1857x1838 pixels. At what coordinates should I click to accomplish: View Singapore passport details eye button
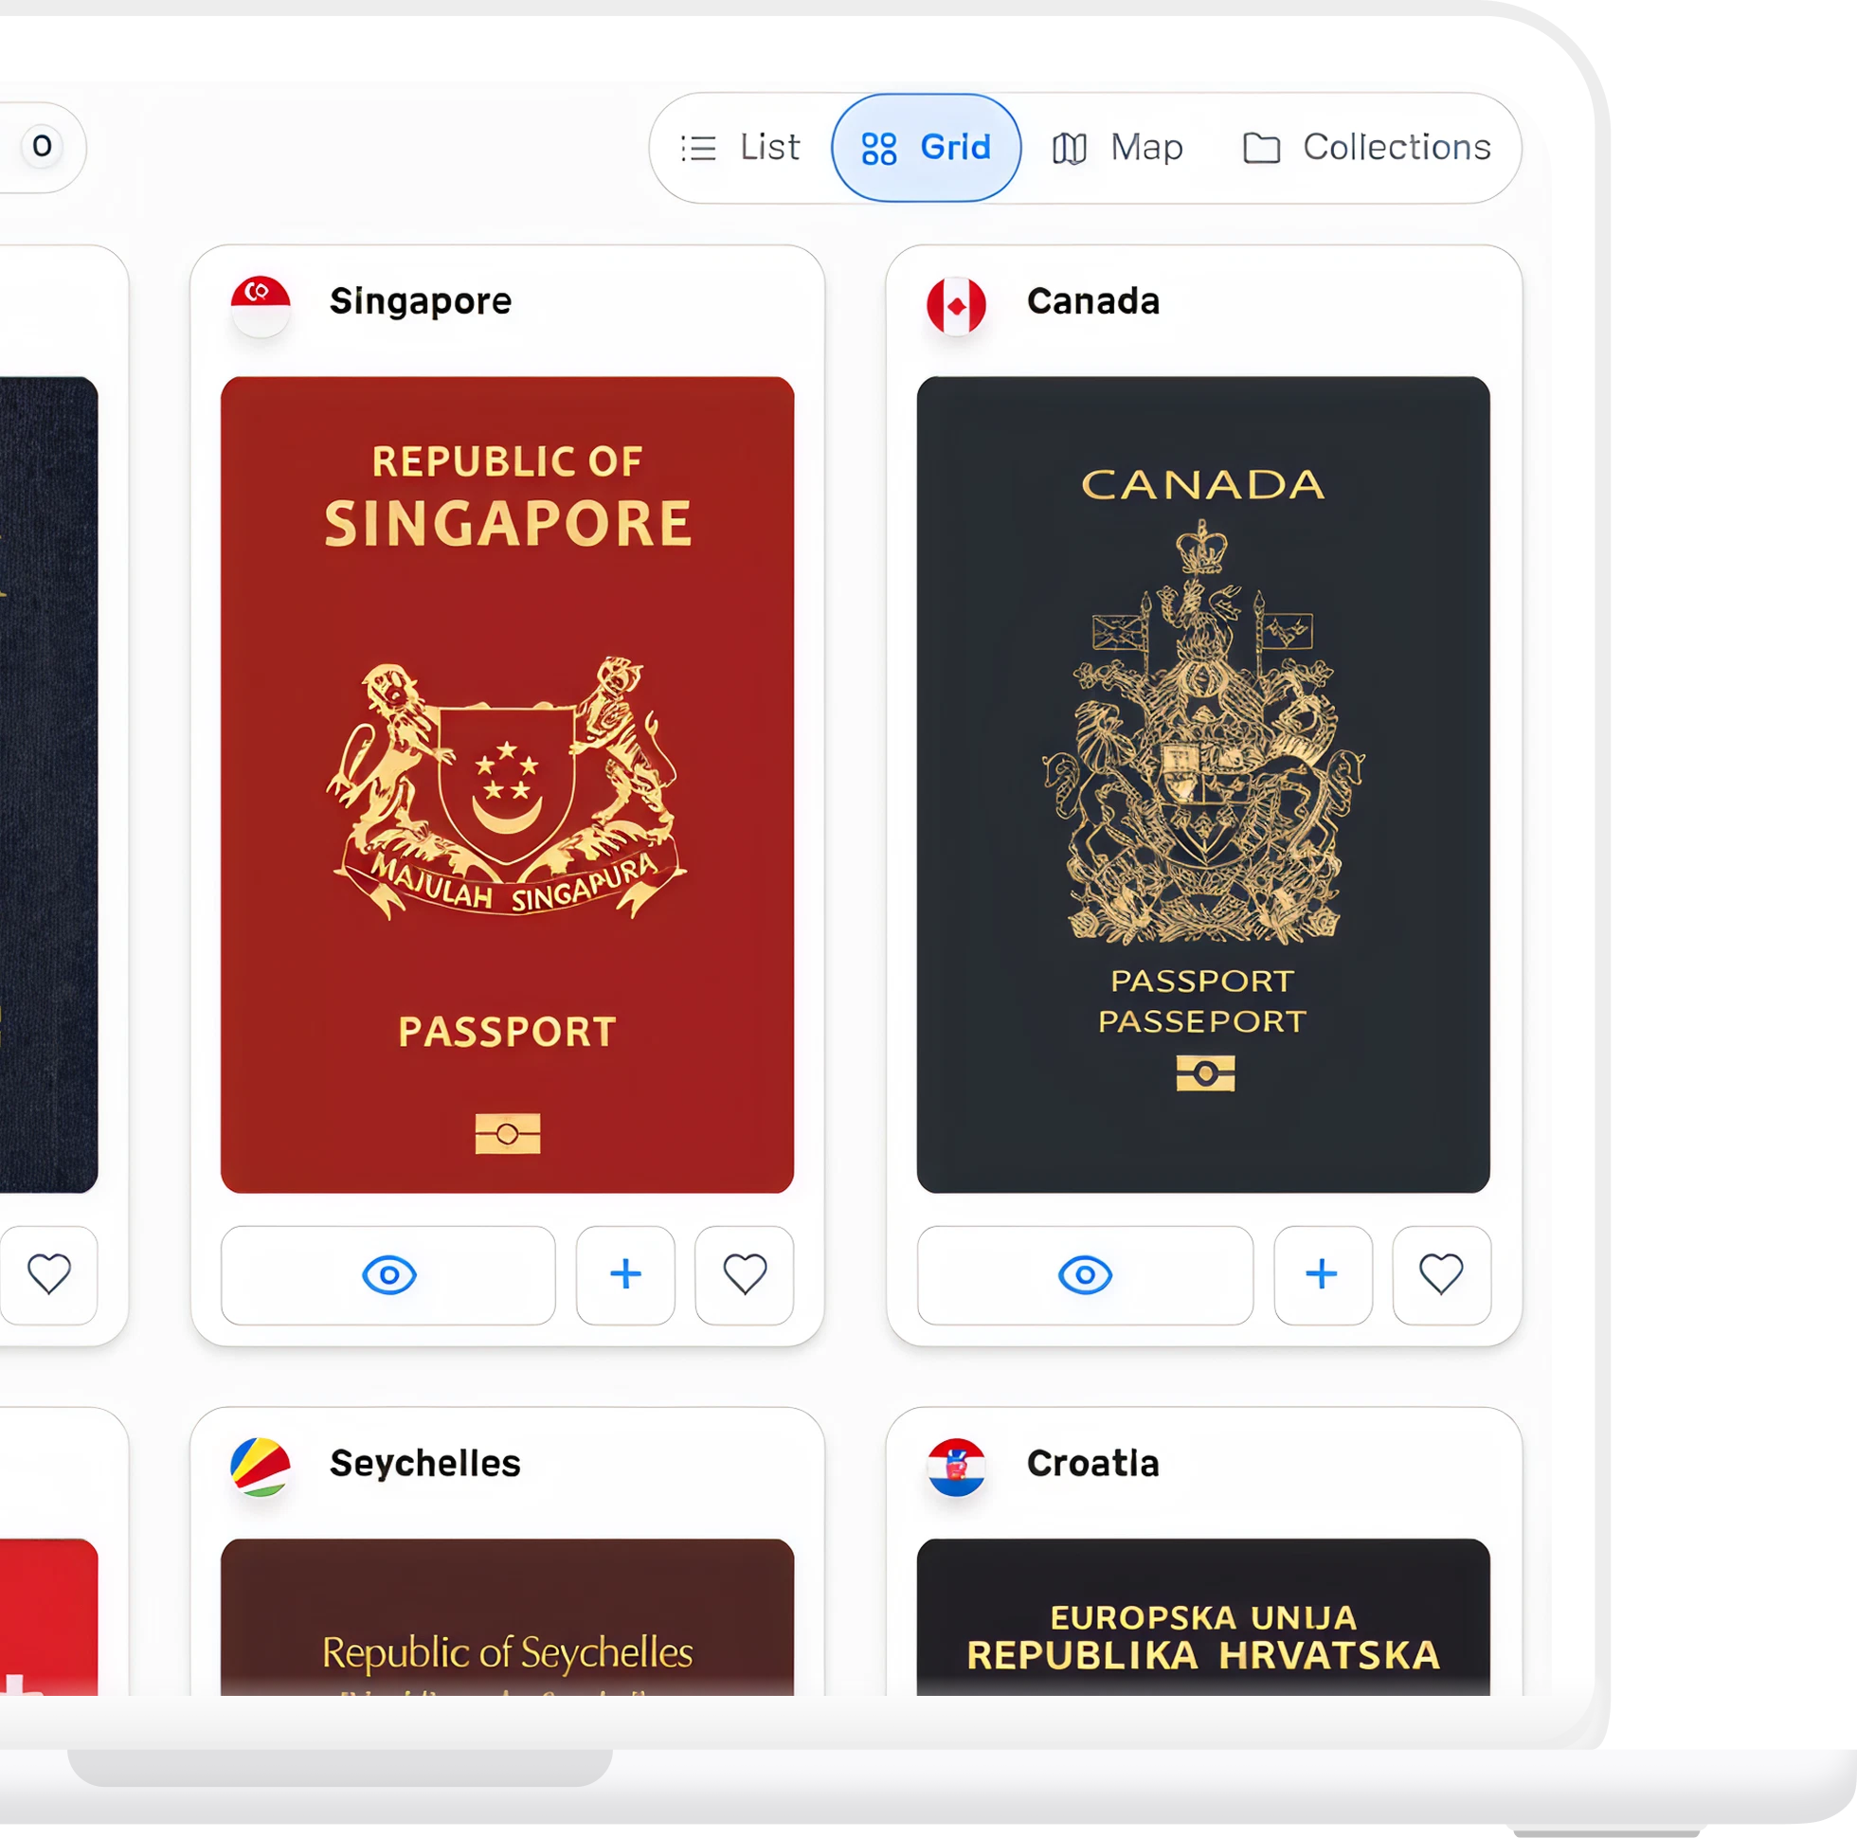point(388,1274)
